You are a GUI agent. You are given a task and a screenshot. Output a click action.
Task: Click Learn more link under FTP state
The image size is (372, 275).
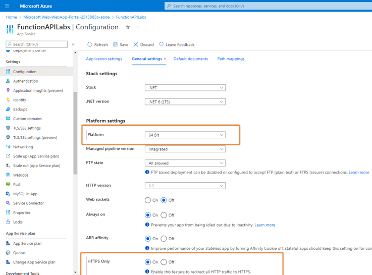click(358, 173)
